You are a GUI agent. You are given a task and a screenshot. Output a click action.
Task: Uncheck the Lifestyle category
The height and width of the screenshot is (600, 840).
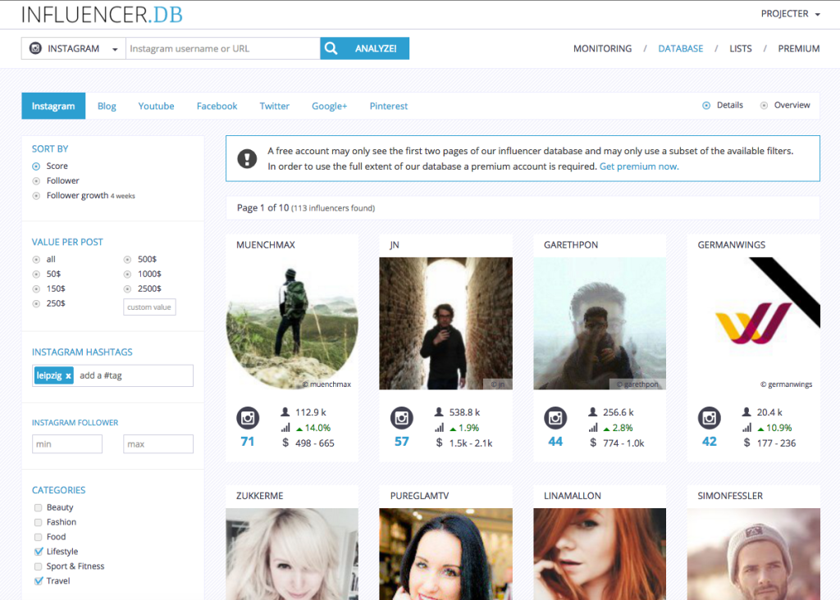[38, 552]
